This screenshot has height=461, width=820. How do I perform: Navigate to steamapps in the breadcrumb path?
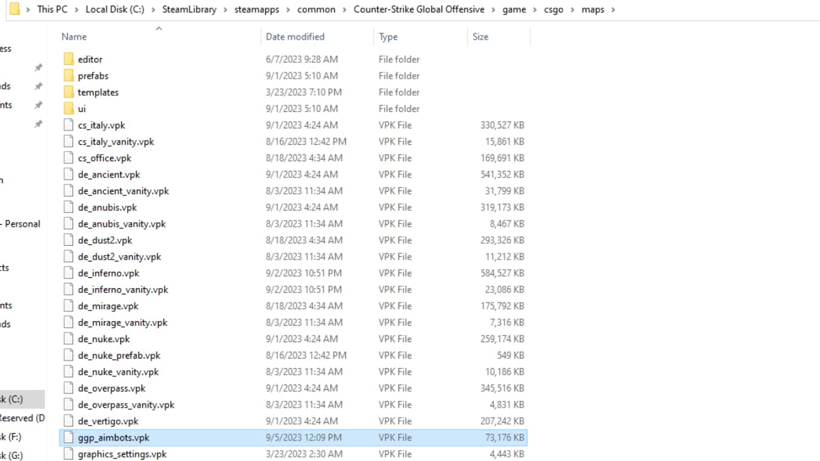256,10
